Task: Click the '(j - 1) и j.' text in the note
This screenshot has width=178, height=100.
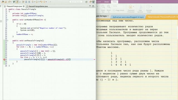Action: point(109,80)
